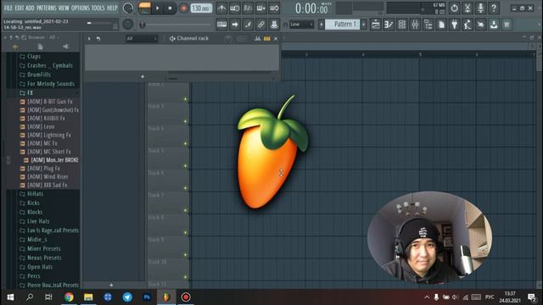Toggle the Browser view toolbar icon
Image resolution: width=543 pixels, height=305 pixels.
(x=428, y=25)
